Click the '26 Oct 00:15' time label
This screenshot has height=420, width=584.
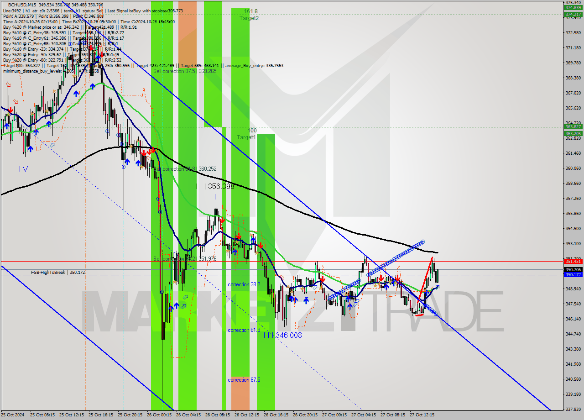[x=159, y=415]
